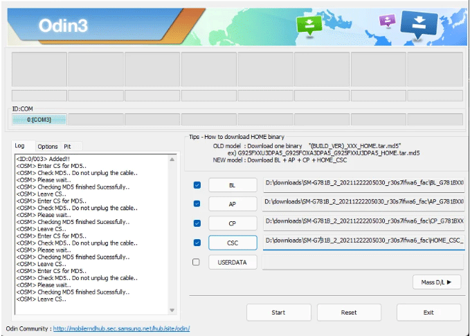Select the 0:[COM3] port box

click(39, 120)
